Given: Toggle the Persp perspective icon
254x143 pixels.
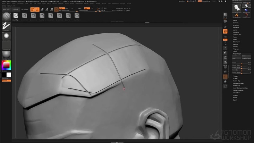Looking at the screenshot, I should [x=225, y=22].
